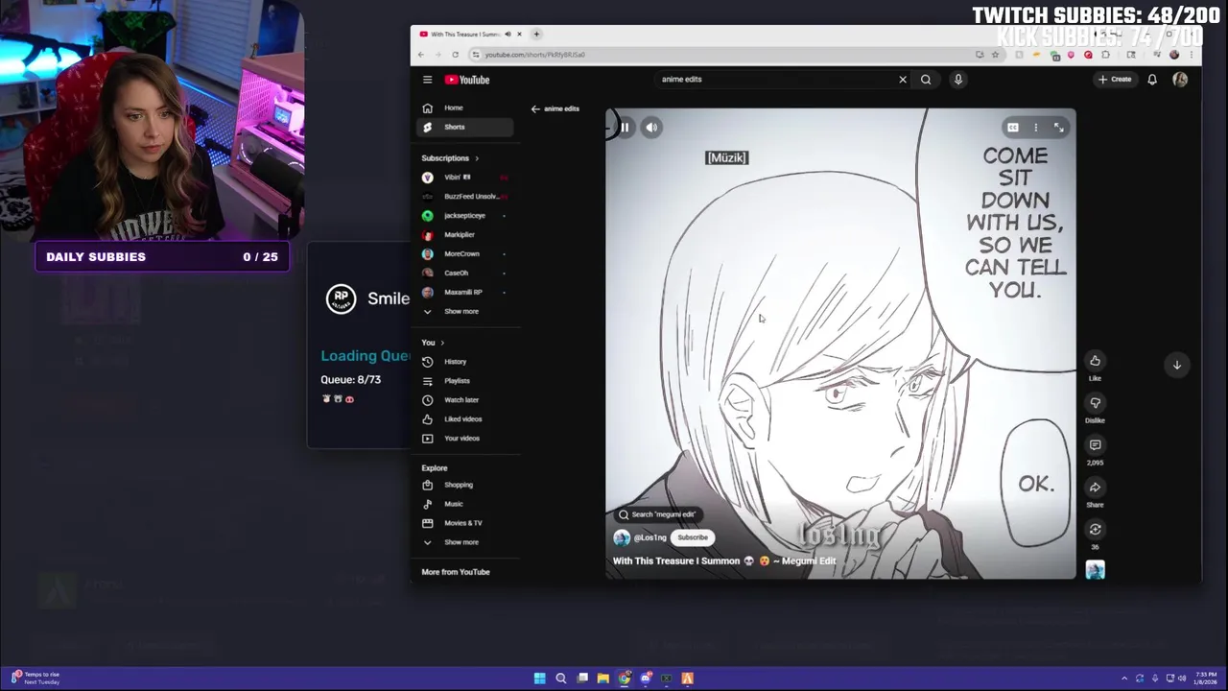Open the BuzzFeed Unsolved subscription
The height and width of the screenshot is (691, 1228).
(x=466, y=196)
